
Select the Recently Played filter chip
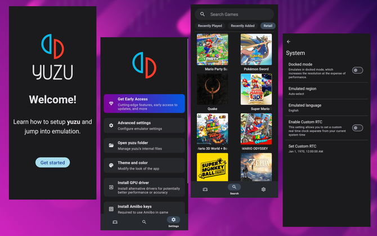click(210, 26)
